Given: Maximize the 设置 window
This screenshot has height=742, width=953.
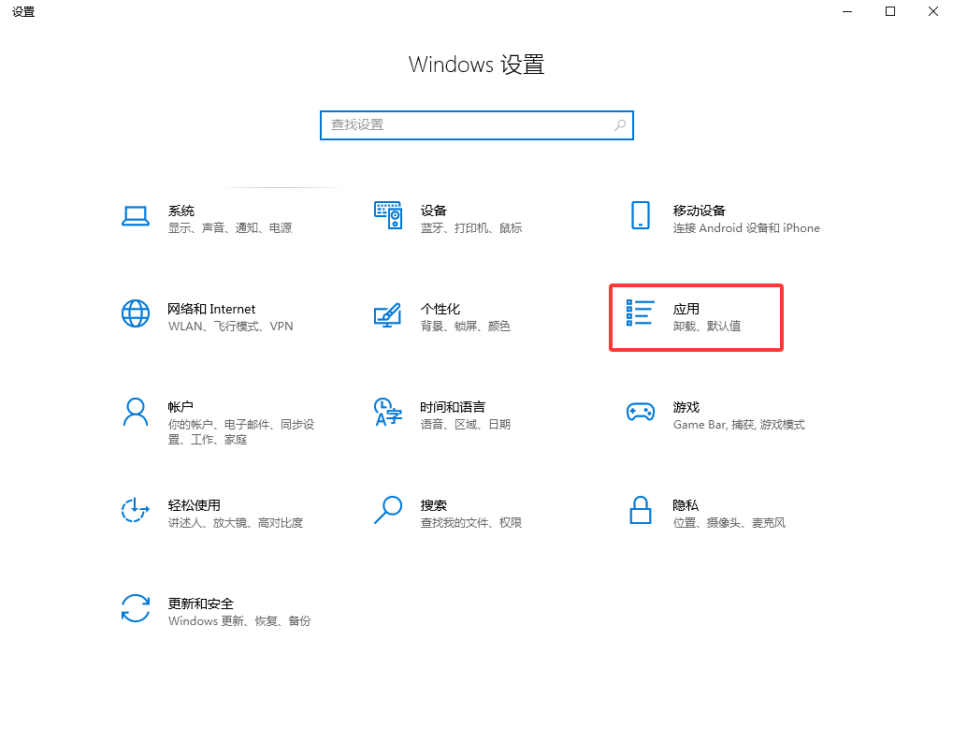Looking at the screenshot, I should click(890, 11).
